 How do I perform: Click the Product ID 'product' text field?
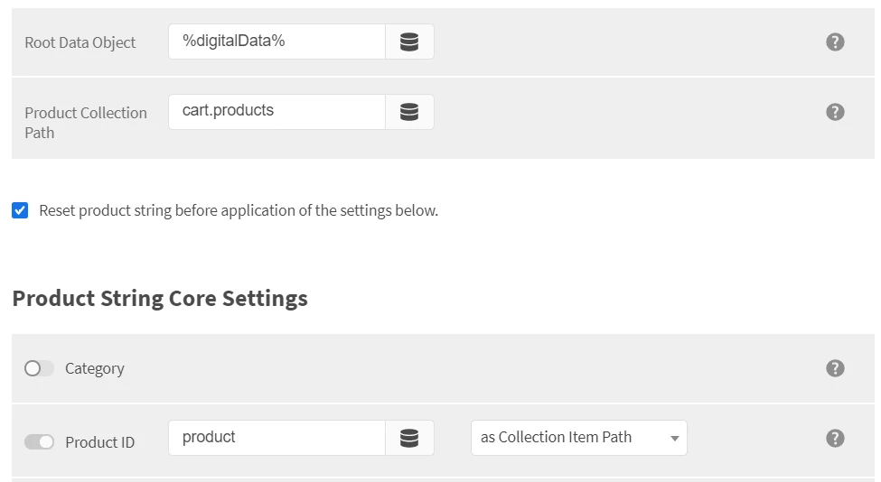[x=276, y=438]
